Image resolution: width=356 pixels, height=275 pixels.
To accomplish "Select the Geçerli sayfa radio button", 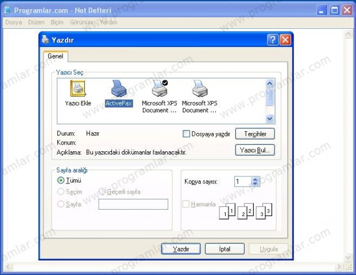I will (102, 191).
